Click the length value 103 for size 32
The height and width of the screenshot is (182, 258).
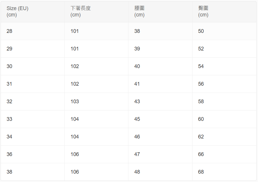[75, 102]
